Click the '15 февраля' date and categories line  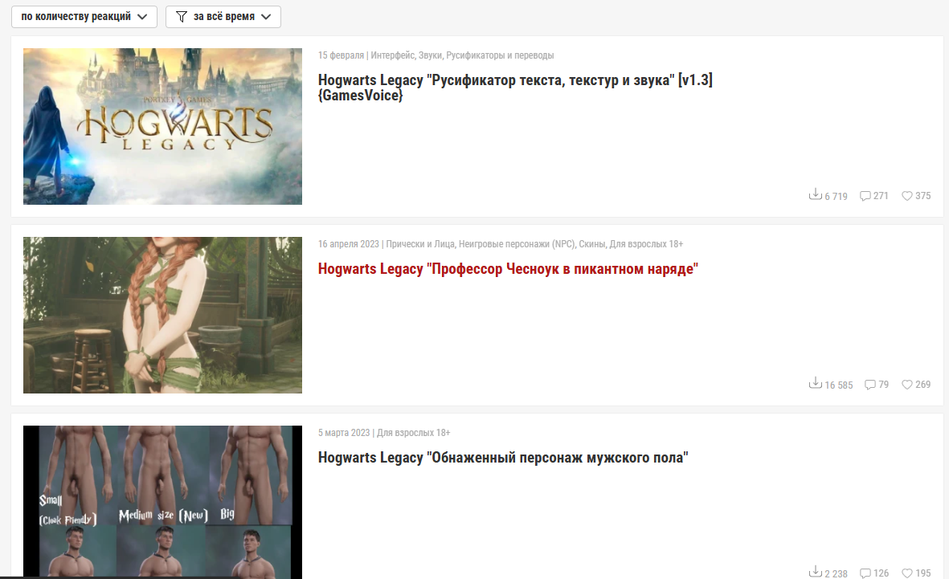(436, 55)
